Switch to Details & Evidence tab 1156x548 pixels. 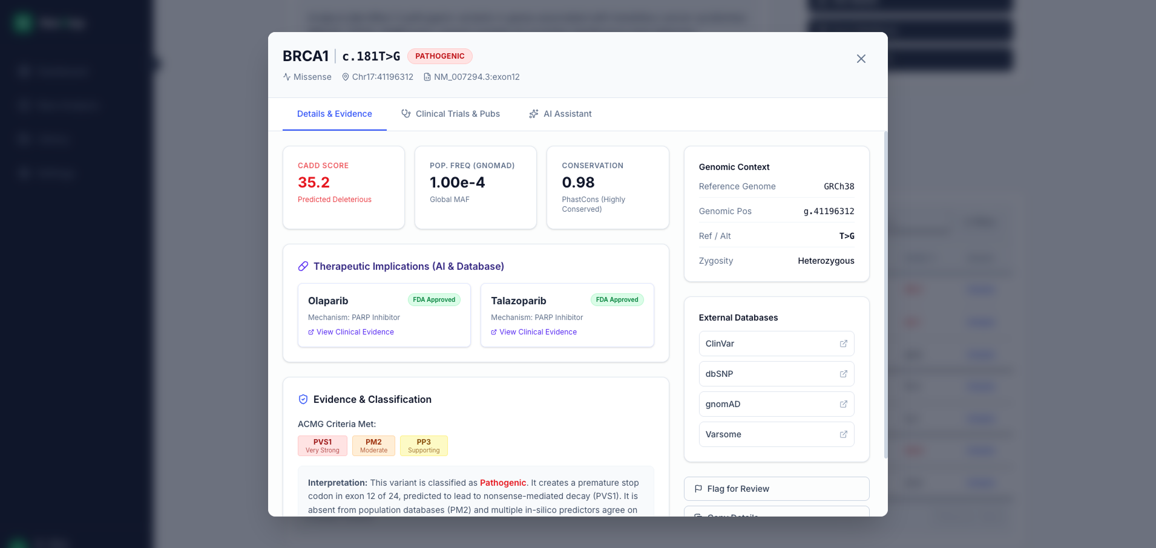pyautogui.click(x=335, y=114)
